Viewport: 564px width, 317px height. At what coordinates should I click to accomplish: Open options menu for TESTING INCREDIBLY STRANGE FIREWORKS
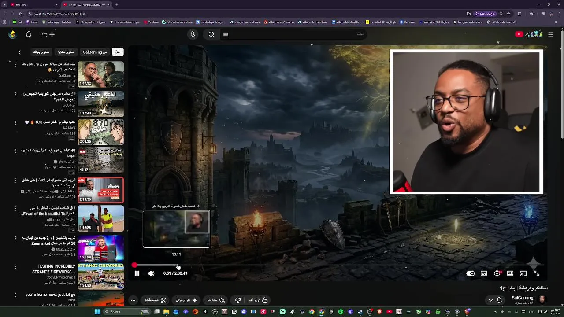(x=15, y=267)
